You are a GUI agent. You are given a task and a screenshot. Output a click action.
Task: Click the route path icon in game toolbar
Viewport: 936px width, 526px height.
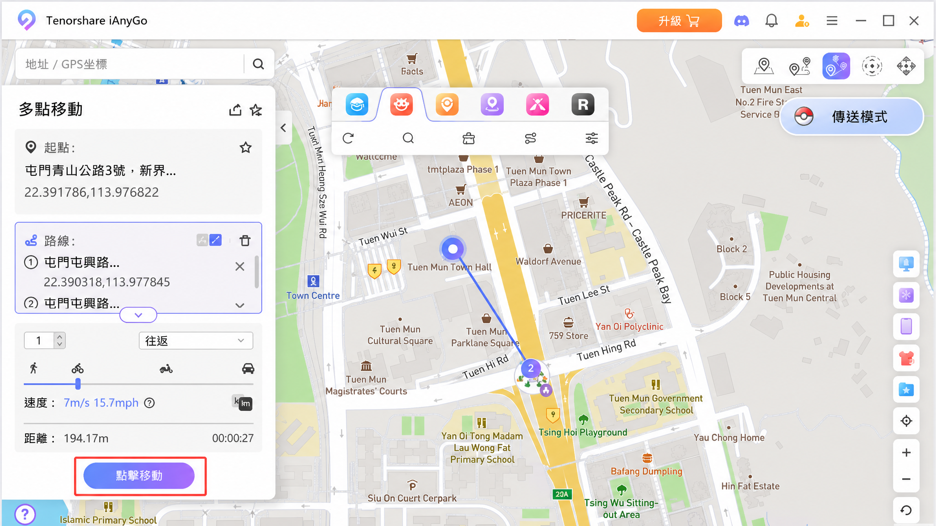[x=530, y=138]
